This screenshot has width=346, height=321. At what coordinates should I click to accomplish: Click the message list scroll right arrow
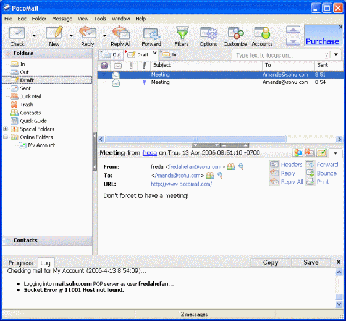(x=339, y=139)
